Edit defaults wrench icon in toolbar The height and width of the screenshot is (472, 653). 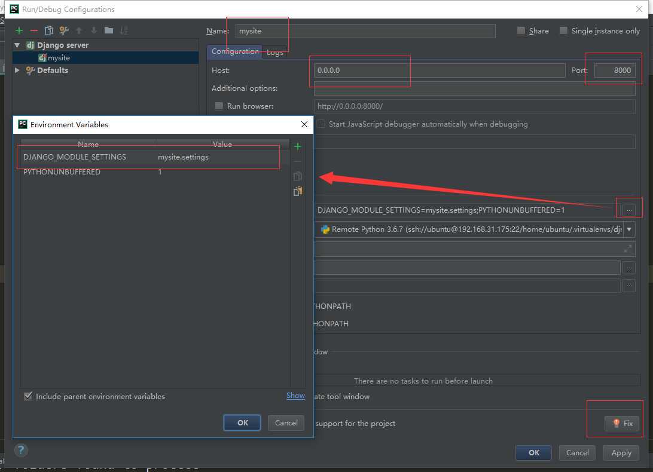[64, 30]
